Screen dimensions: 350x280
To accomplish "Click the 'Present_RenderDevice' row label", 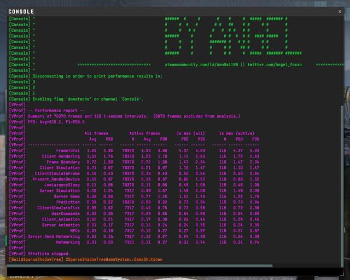I will tap(56, 179).
